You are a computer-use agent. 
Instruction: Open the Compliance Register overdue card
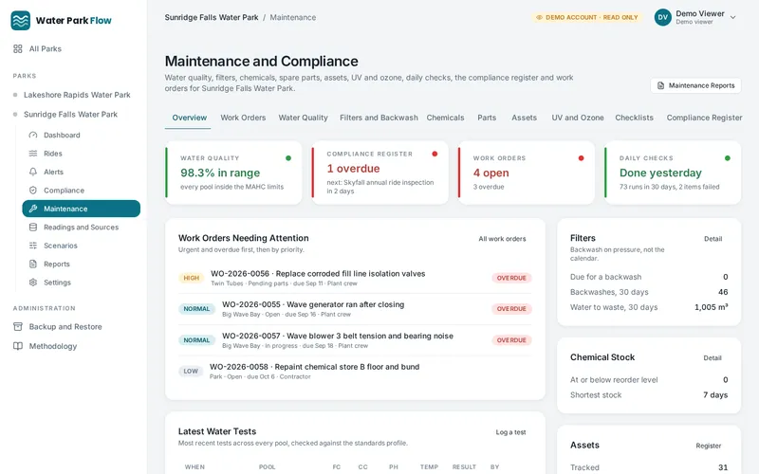coord(380,173)
